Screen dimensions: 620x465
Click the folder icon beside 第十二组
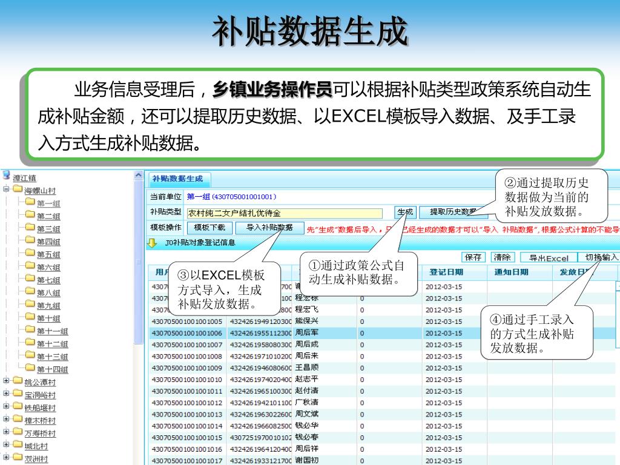click(30, 342)
